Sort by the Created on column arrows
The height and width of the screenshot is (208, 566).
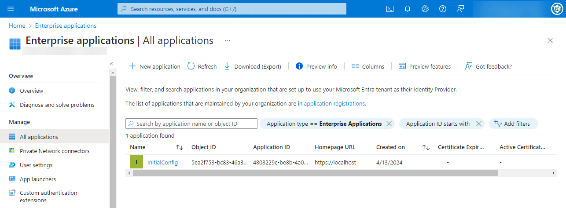[426, 147]
